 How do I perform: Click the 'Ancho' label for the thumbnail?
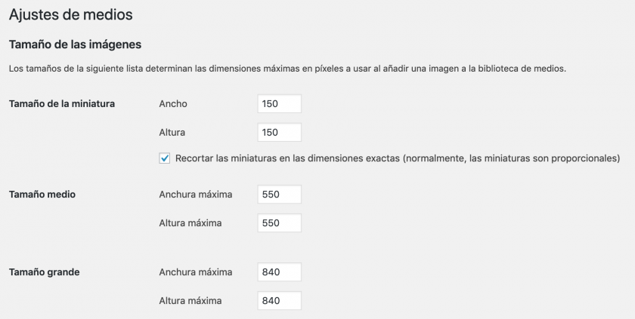click(x=173, y=104)
